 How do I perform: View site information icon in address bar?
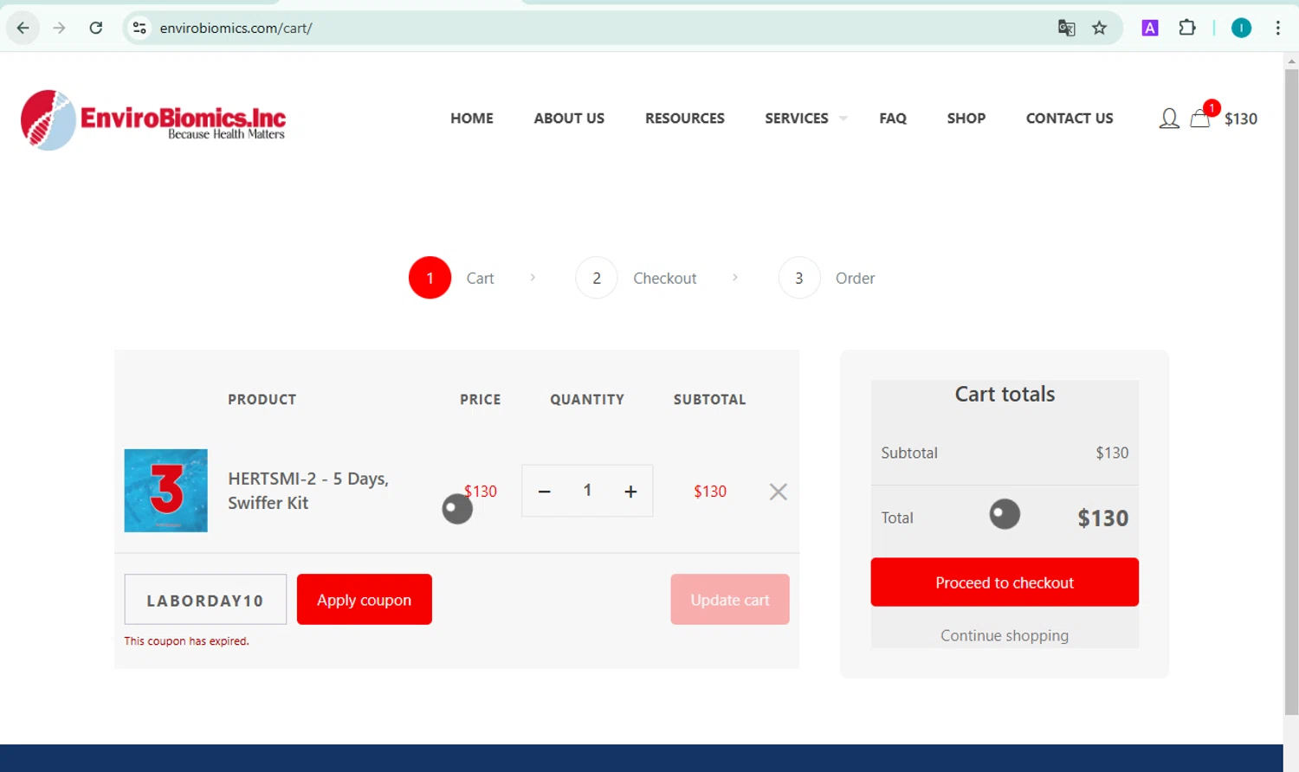click(139, 28)
